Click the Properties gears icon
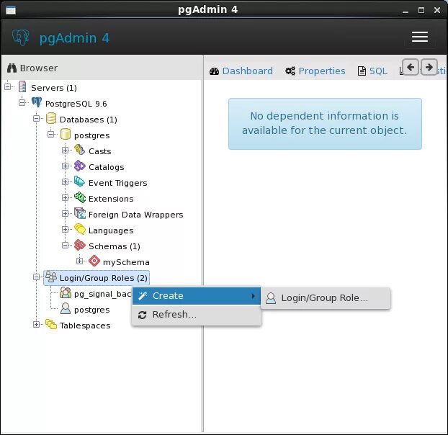Image resolution: width=448 pixels, height=435 pixels. (290, 71)
